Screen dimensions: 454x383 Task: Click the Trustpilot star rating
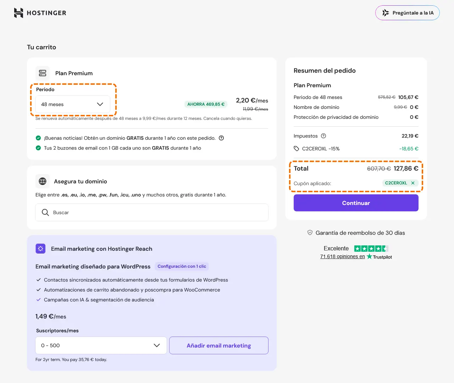pos(371,249)
